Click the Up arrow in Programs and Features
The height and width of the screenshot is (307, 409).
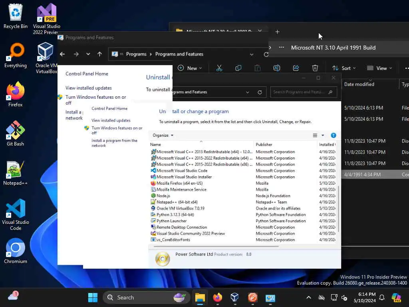click(99, 54)
